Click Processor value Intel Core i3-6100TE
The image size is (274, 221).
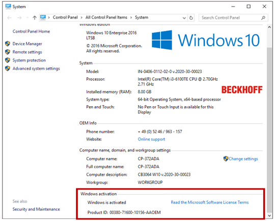(178, 82)
